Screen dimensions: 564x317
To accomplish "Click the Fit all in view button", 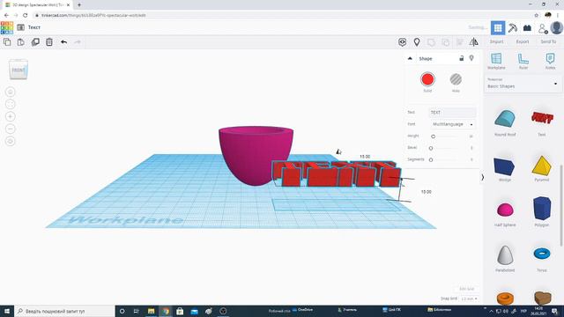I will [x=10, y=104].
